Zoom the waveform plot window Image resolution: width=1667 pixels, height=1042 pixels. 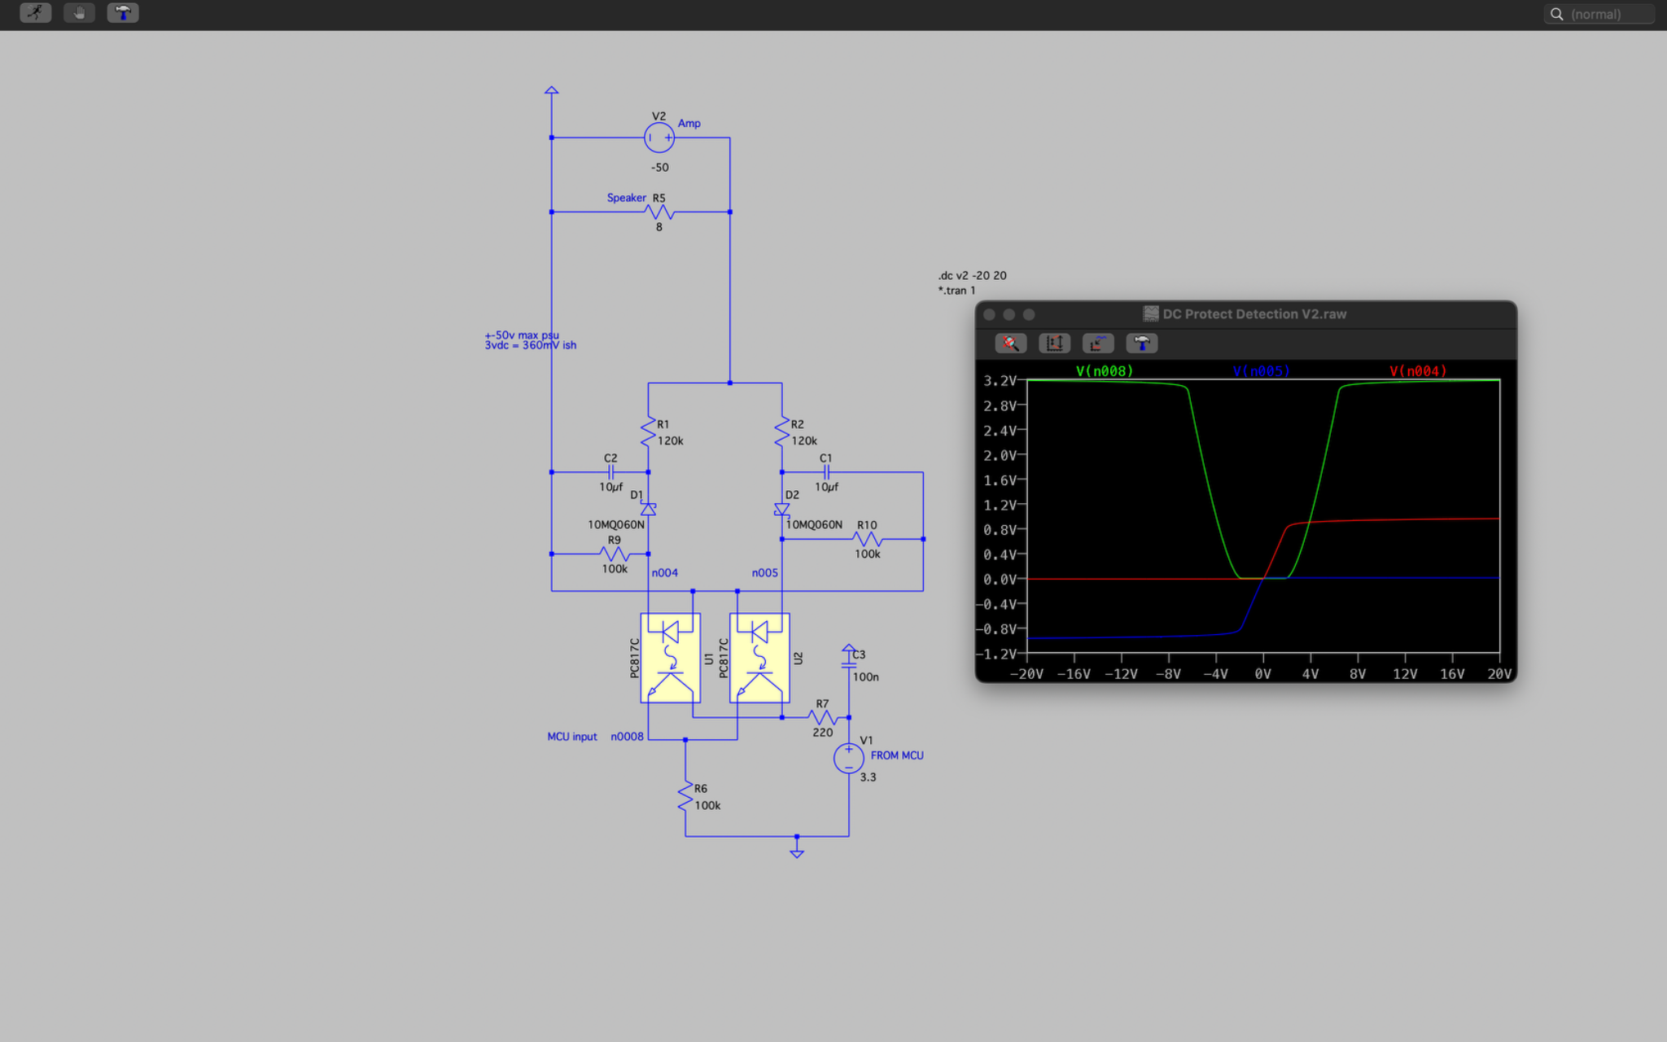(1029, 314)
